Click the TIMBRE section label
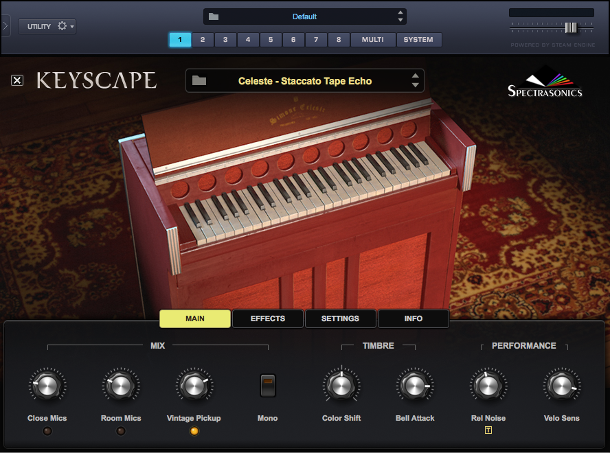 [378, 346]
